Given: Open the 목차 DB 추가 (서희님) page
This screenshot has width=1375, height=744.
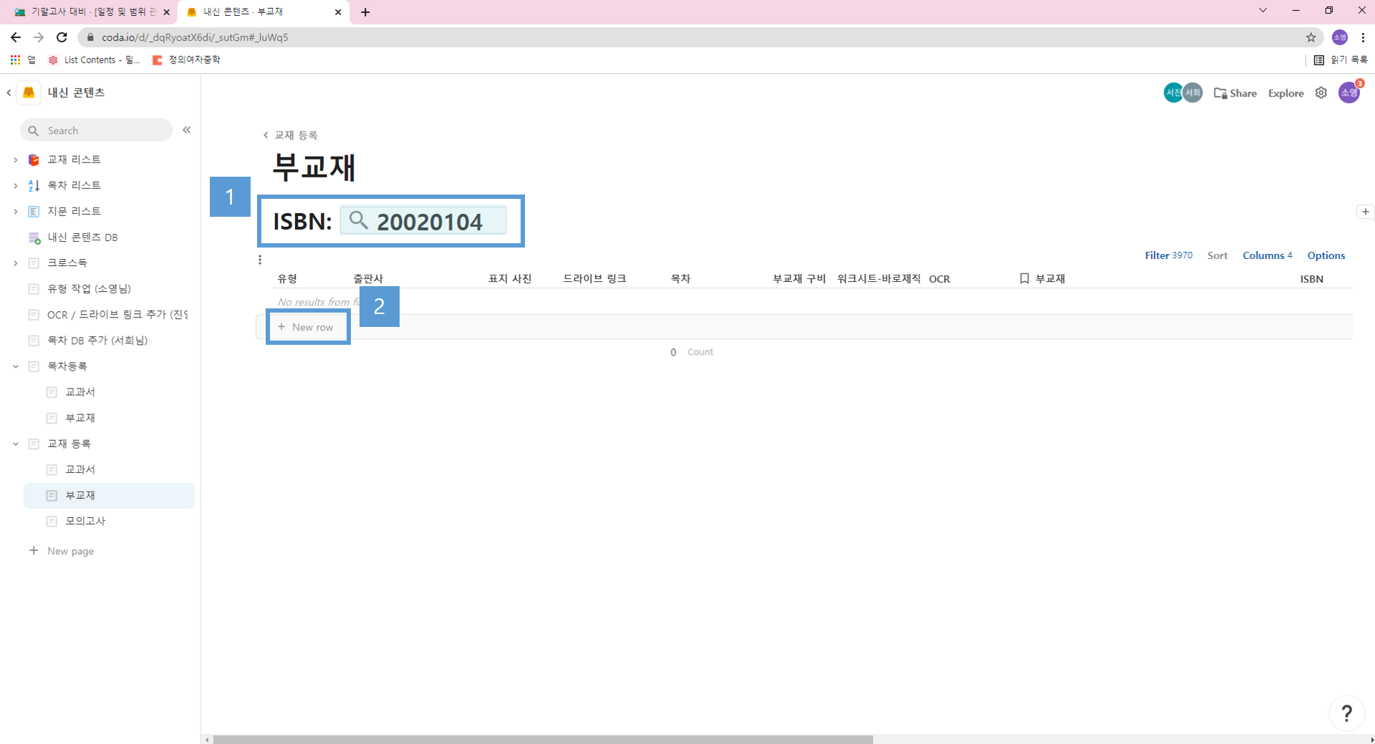Looking at the screenshot, I should coord(97,341).
